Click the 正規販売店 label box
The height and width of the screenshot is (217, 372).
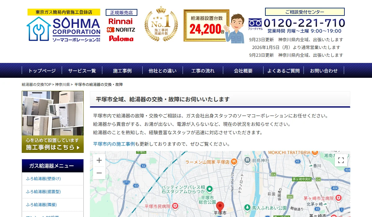pyautogui.click(x=122, y=13)
